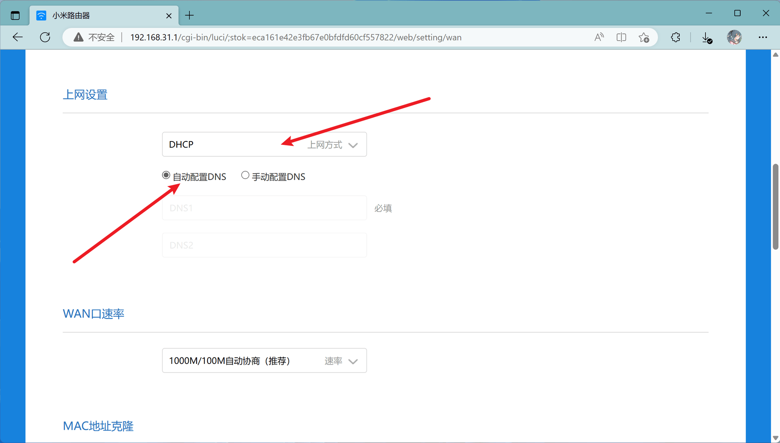Add this page to favorites
780x443 pixels.
[644, 37]
